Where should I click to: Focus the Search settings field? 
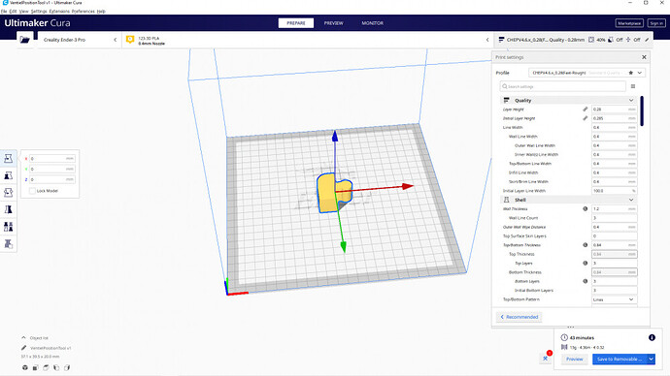click(563, 86)
